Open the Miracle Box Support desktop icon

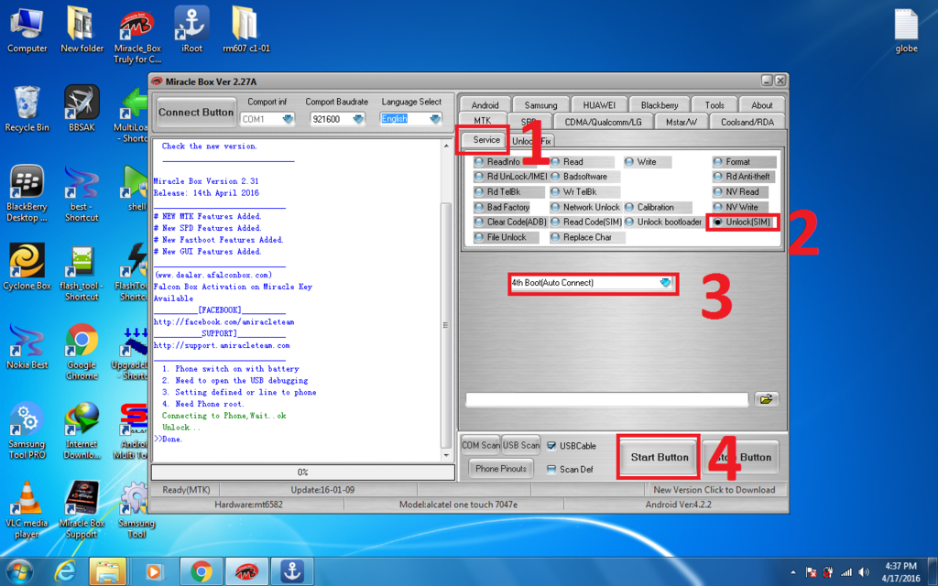click(x=81, y=501)
